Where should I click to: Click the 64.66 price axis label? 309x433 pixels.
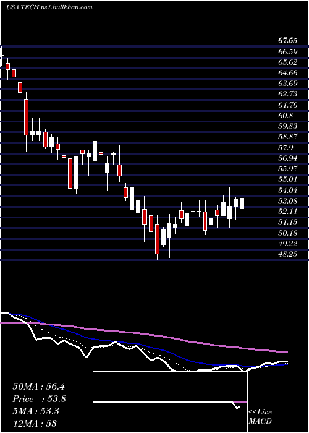tap(288, 73)
